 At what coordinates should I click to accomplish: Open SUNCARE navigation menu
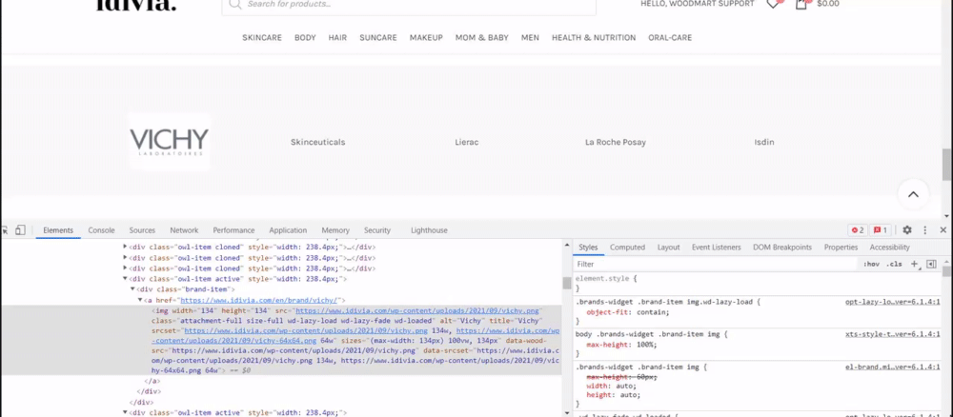tap(378, 38)
